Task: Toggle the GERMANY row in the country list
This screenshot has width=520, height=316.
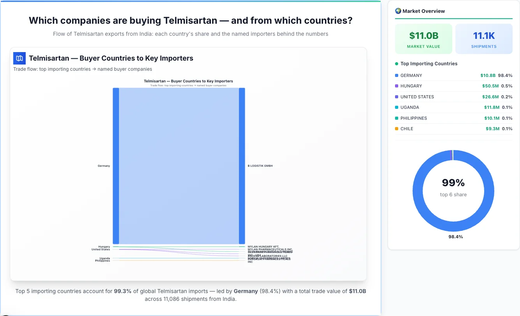Action: coord(453,75)
